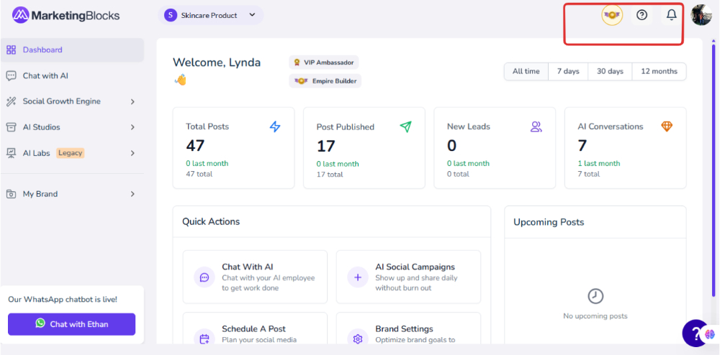Screen dimensions: 720x355
Task: Click the notification bell icon
Action: pos(671,15)
